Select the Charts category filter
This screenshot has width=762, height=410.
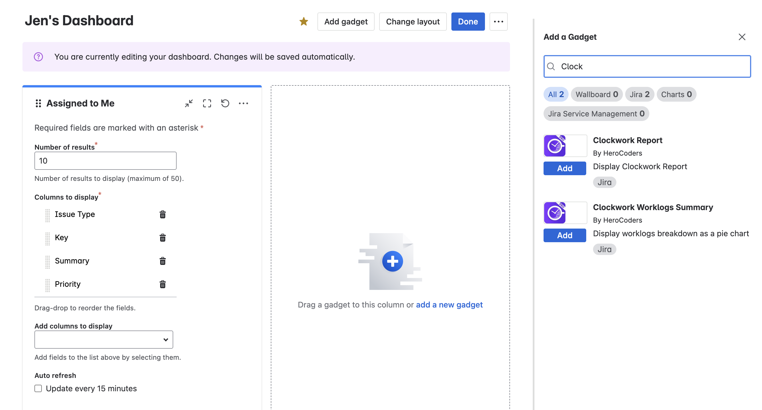tap(676, 95)
